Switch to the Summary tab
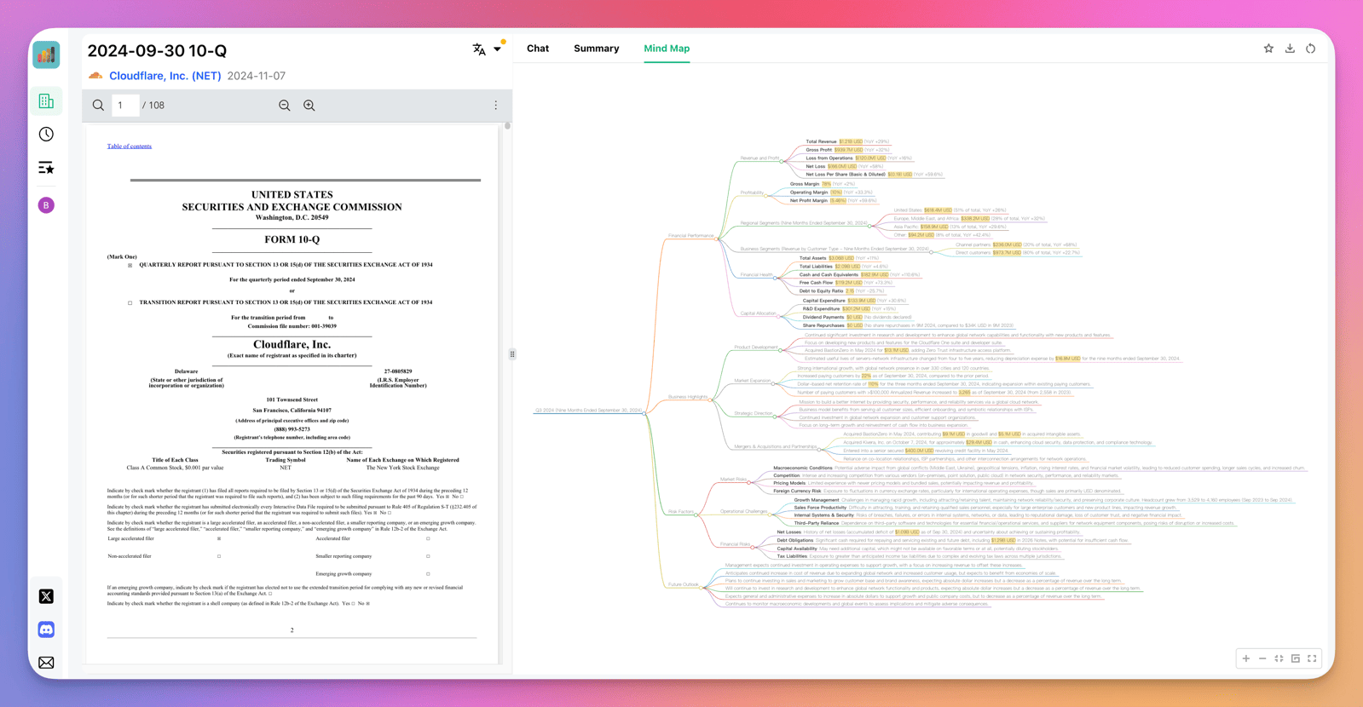Image resolution: width=1363 pixels, height=707 pixels. pos(596,49)
